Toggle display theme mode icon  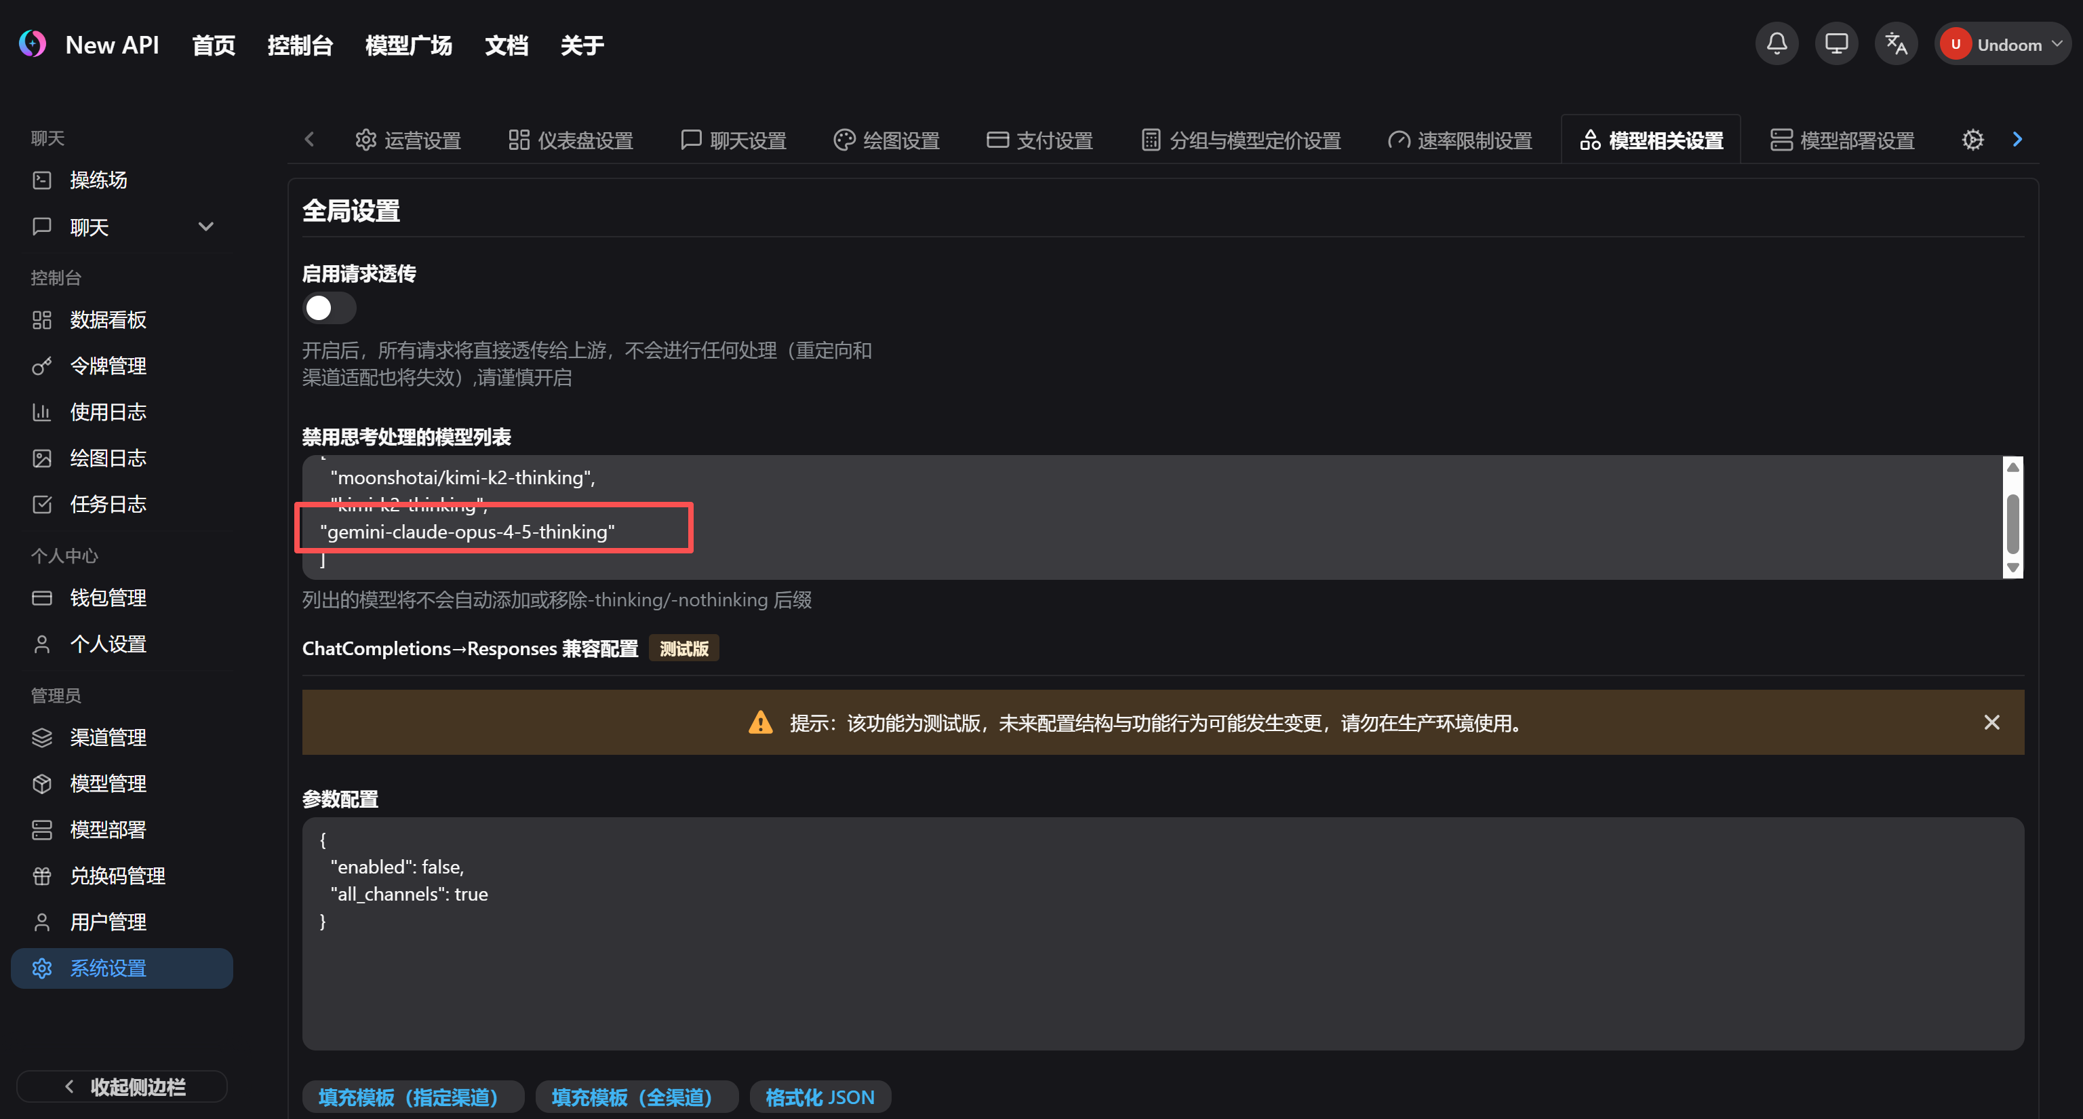(1836, 43)
